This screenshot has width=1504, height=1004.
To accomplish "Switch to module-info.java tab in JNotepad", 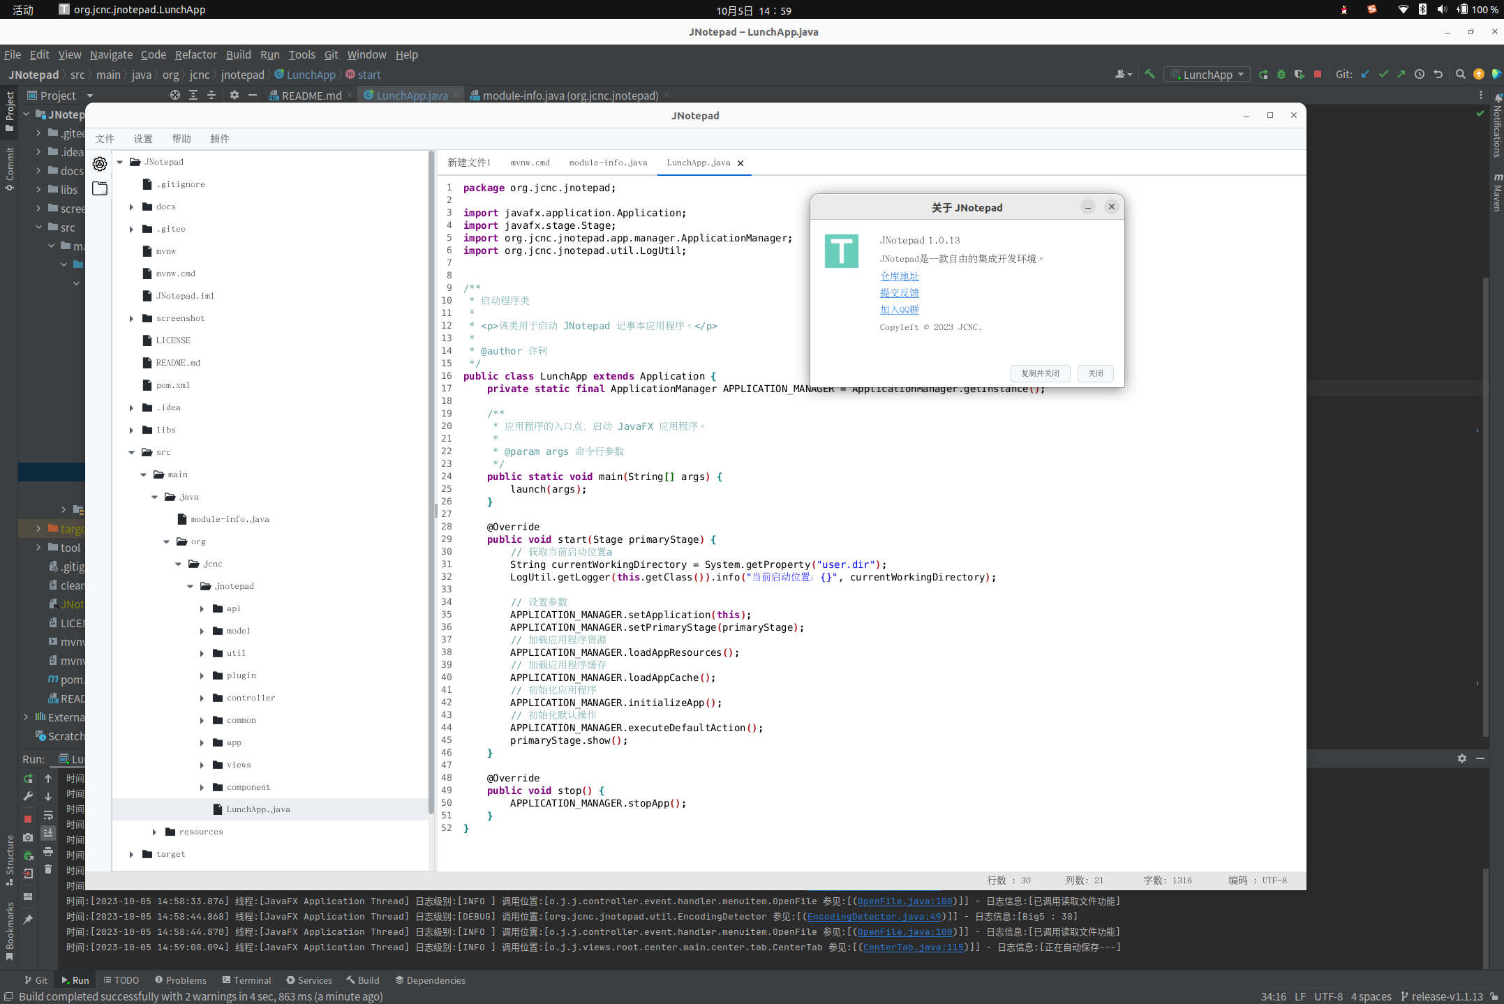I will tap(608, 163).
